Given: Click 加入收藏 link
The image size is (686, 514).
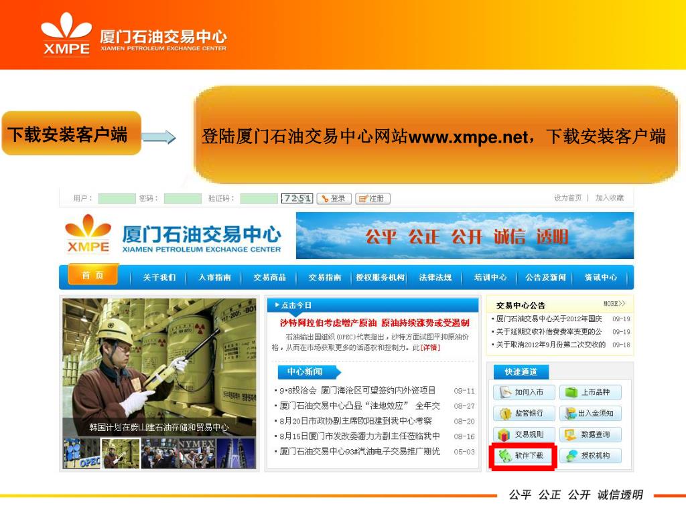Looking at the screenshot, I should coord(610,198).
